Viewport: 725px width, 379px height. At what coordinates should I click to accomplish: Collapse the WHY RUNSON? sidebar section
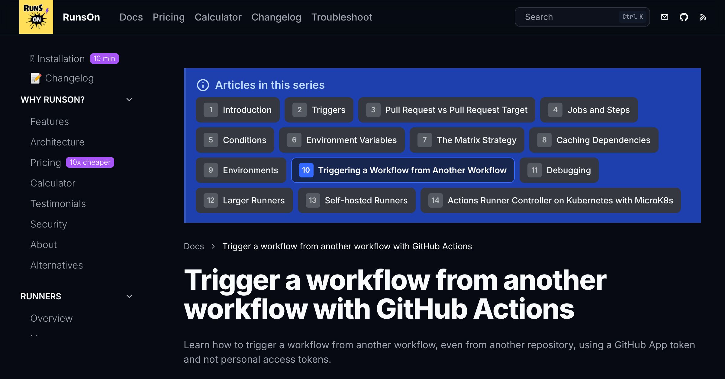coord(129,99)
